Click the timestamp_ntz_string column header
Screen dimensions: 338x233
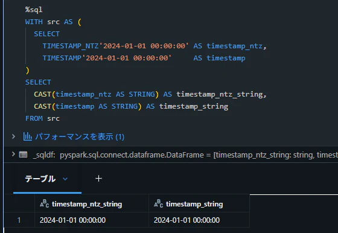(x=92, y=203)
